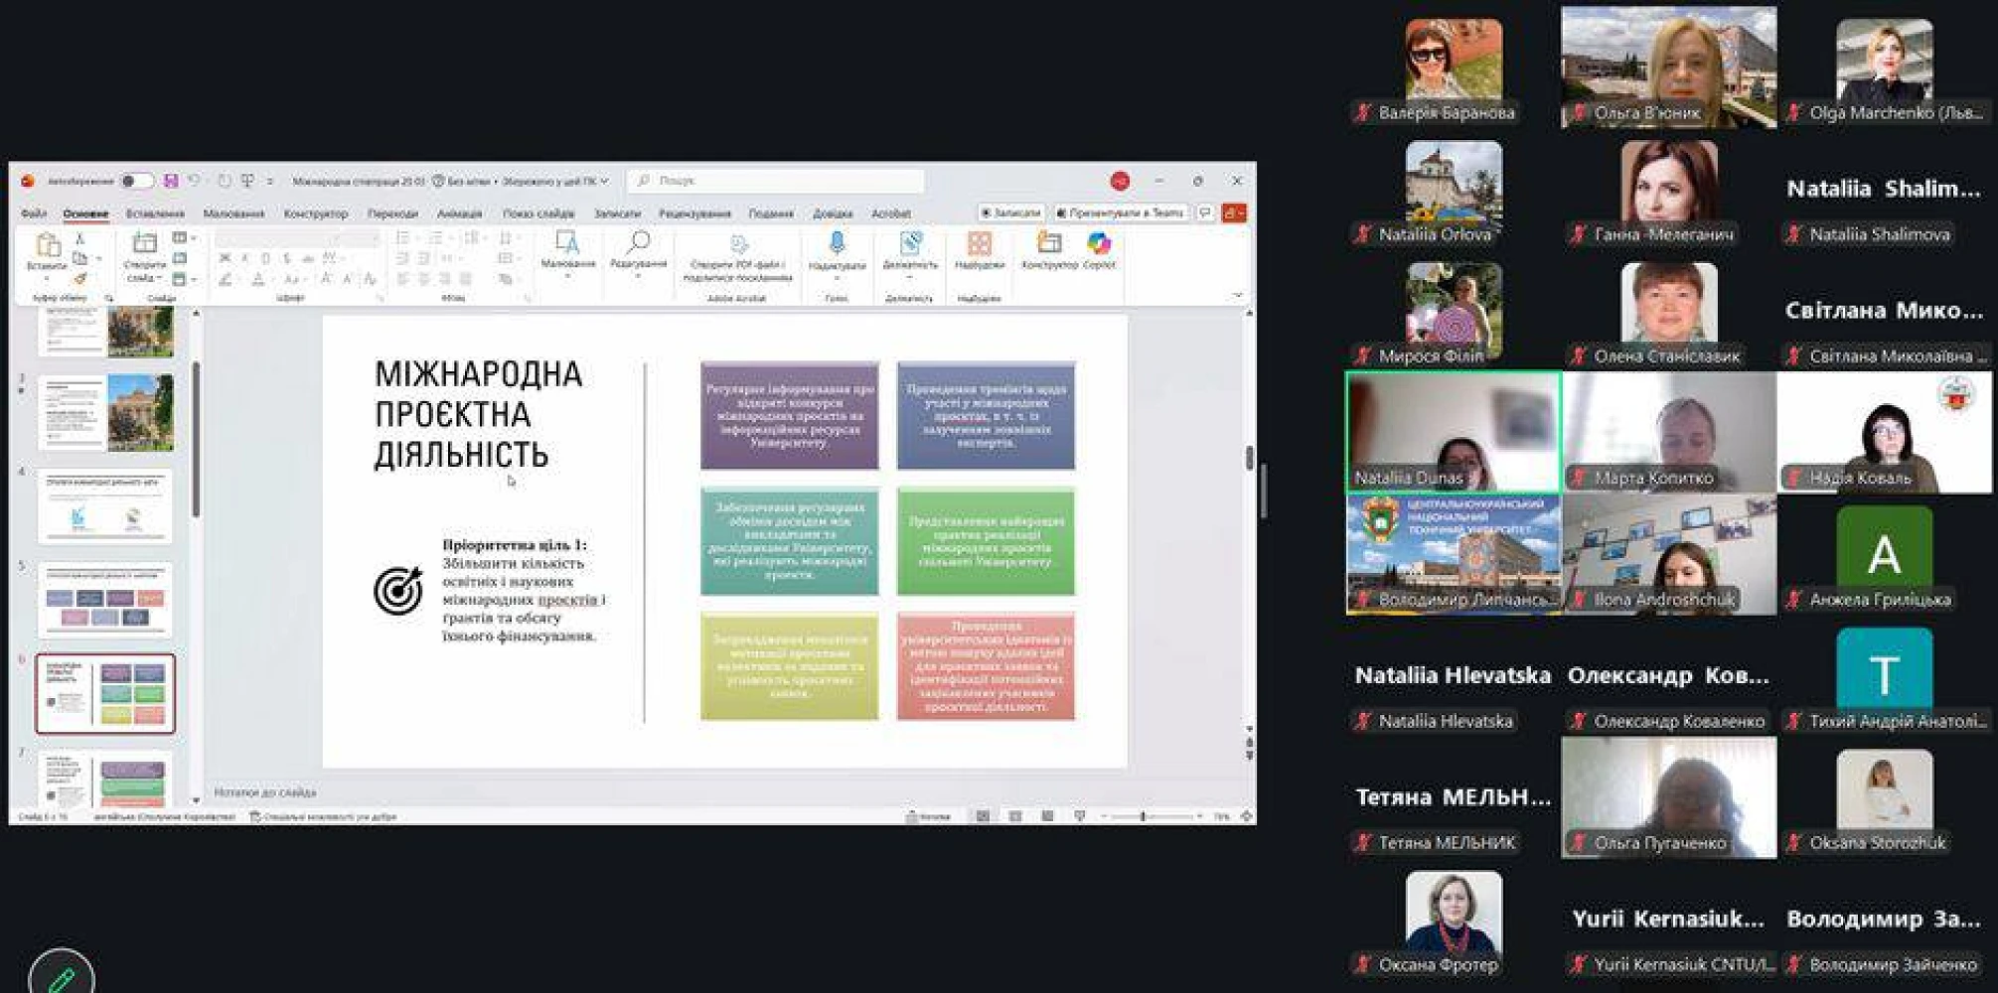Click the Present in Teams button
The width and height of the screenshot is (1998, 993).
tap(1121, 213)
